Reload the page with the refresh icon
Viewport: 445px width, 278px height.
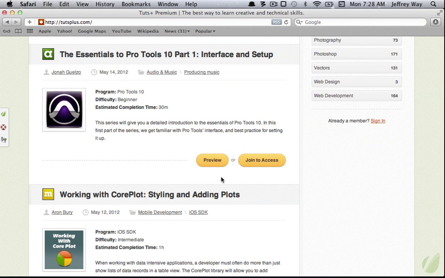coord(286,22)
